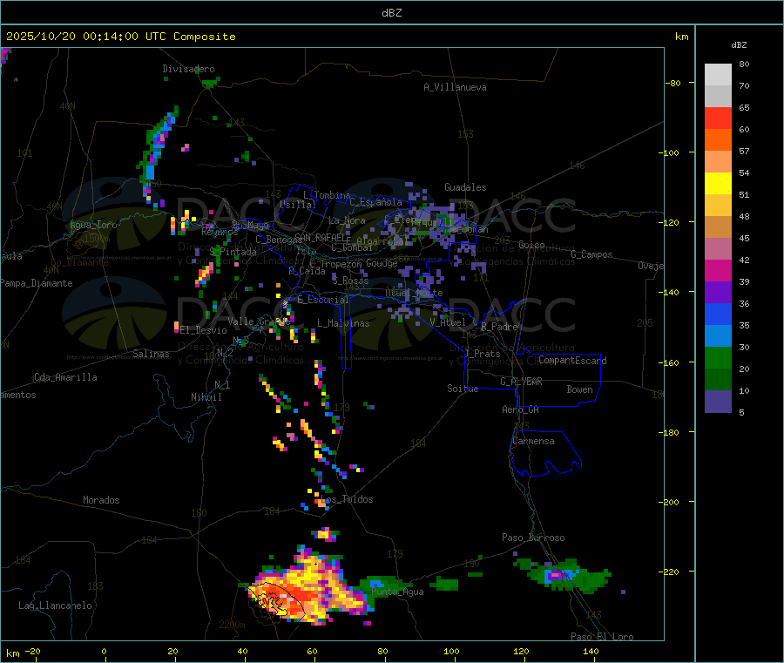Click the Bowen map label
784x663 pixels.
[580, 389]
